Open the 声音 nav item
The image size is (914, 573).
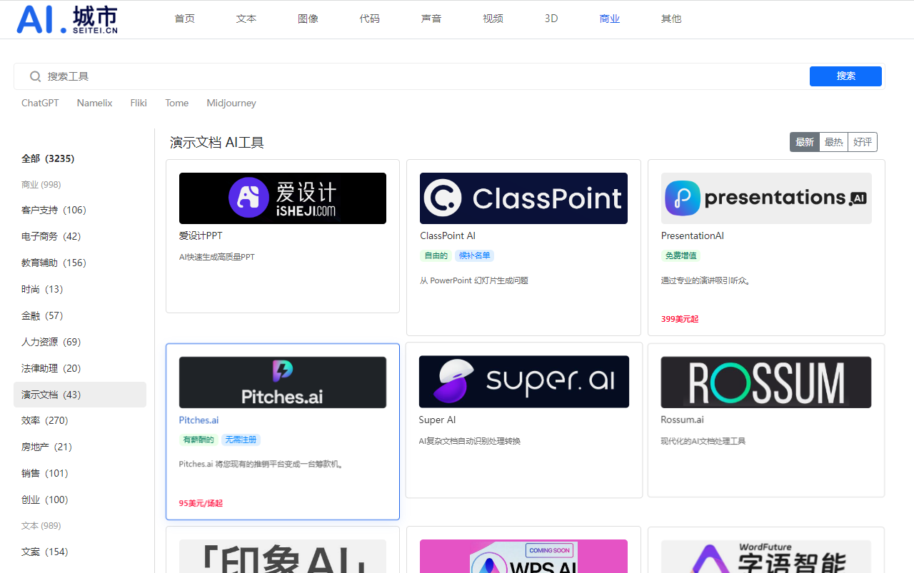click(431, 19)
